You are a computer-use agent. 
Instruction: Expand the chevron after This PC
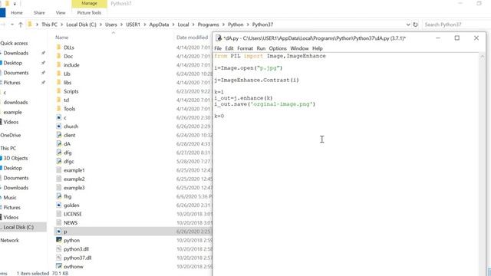[61, 25]
